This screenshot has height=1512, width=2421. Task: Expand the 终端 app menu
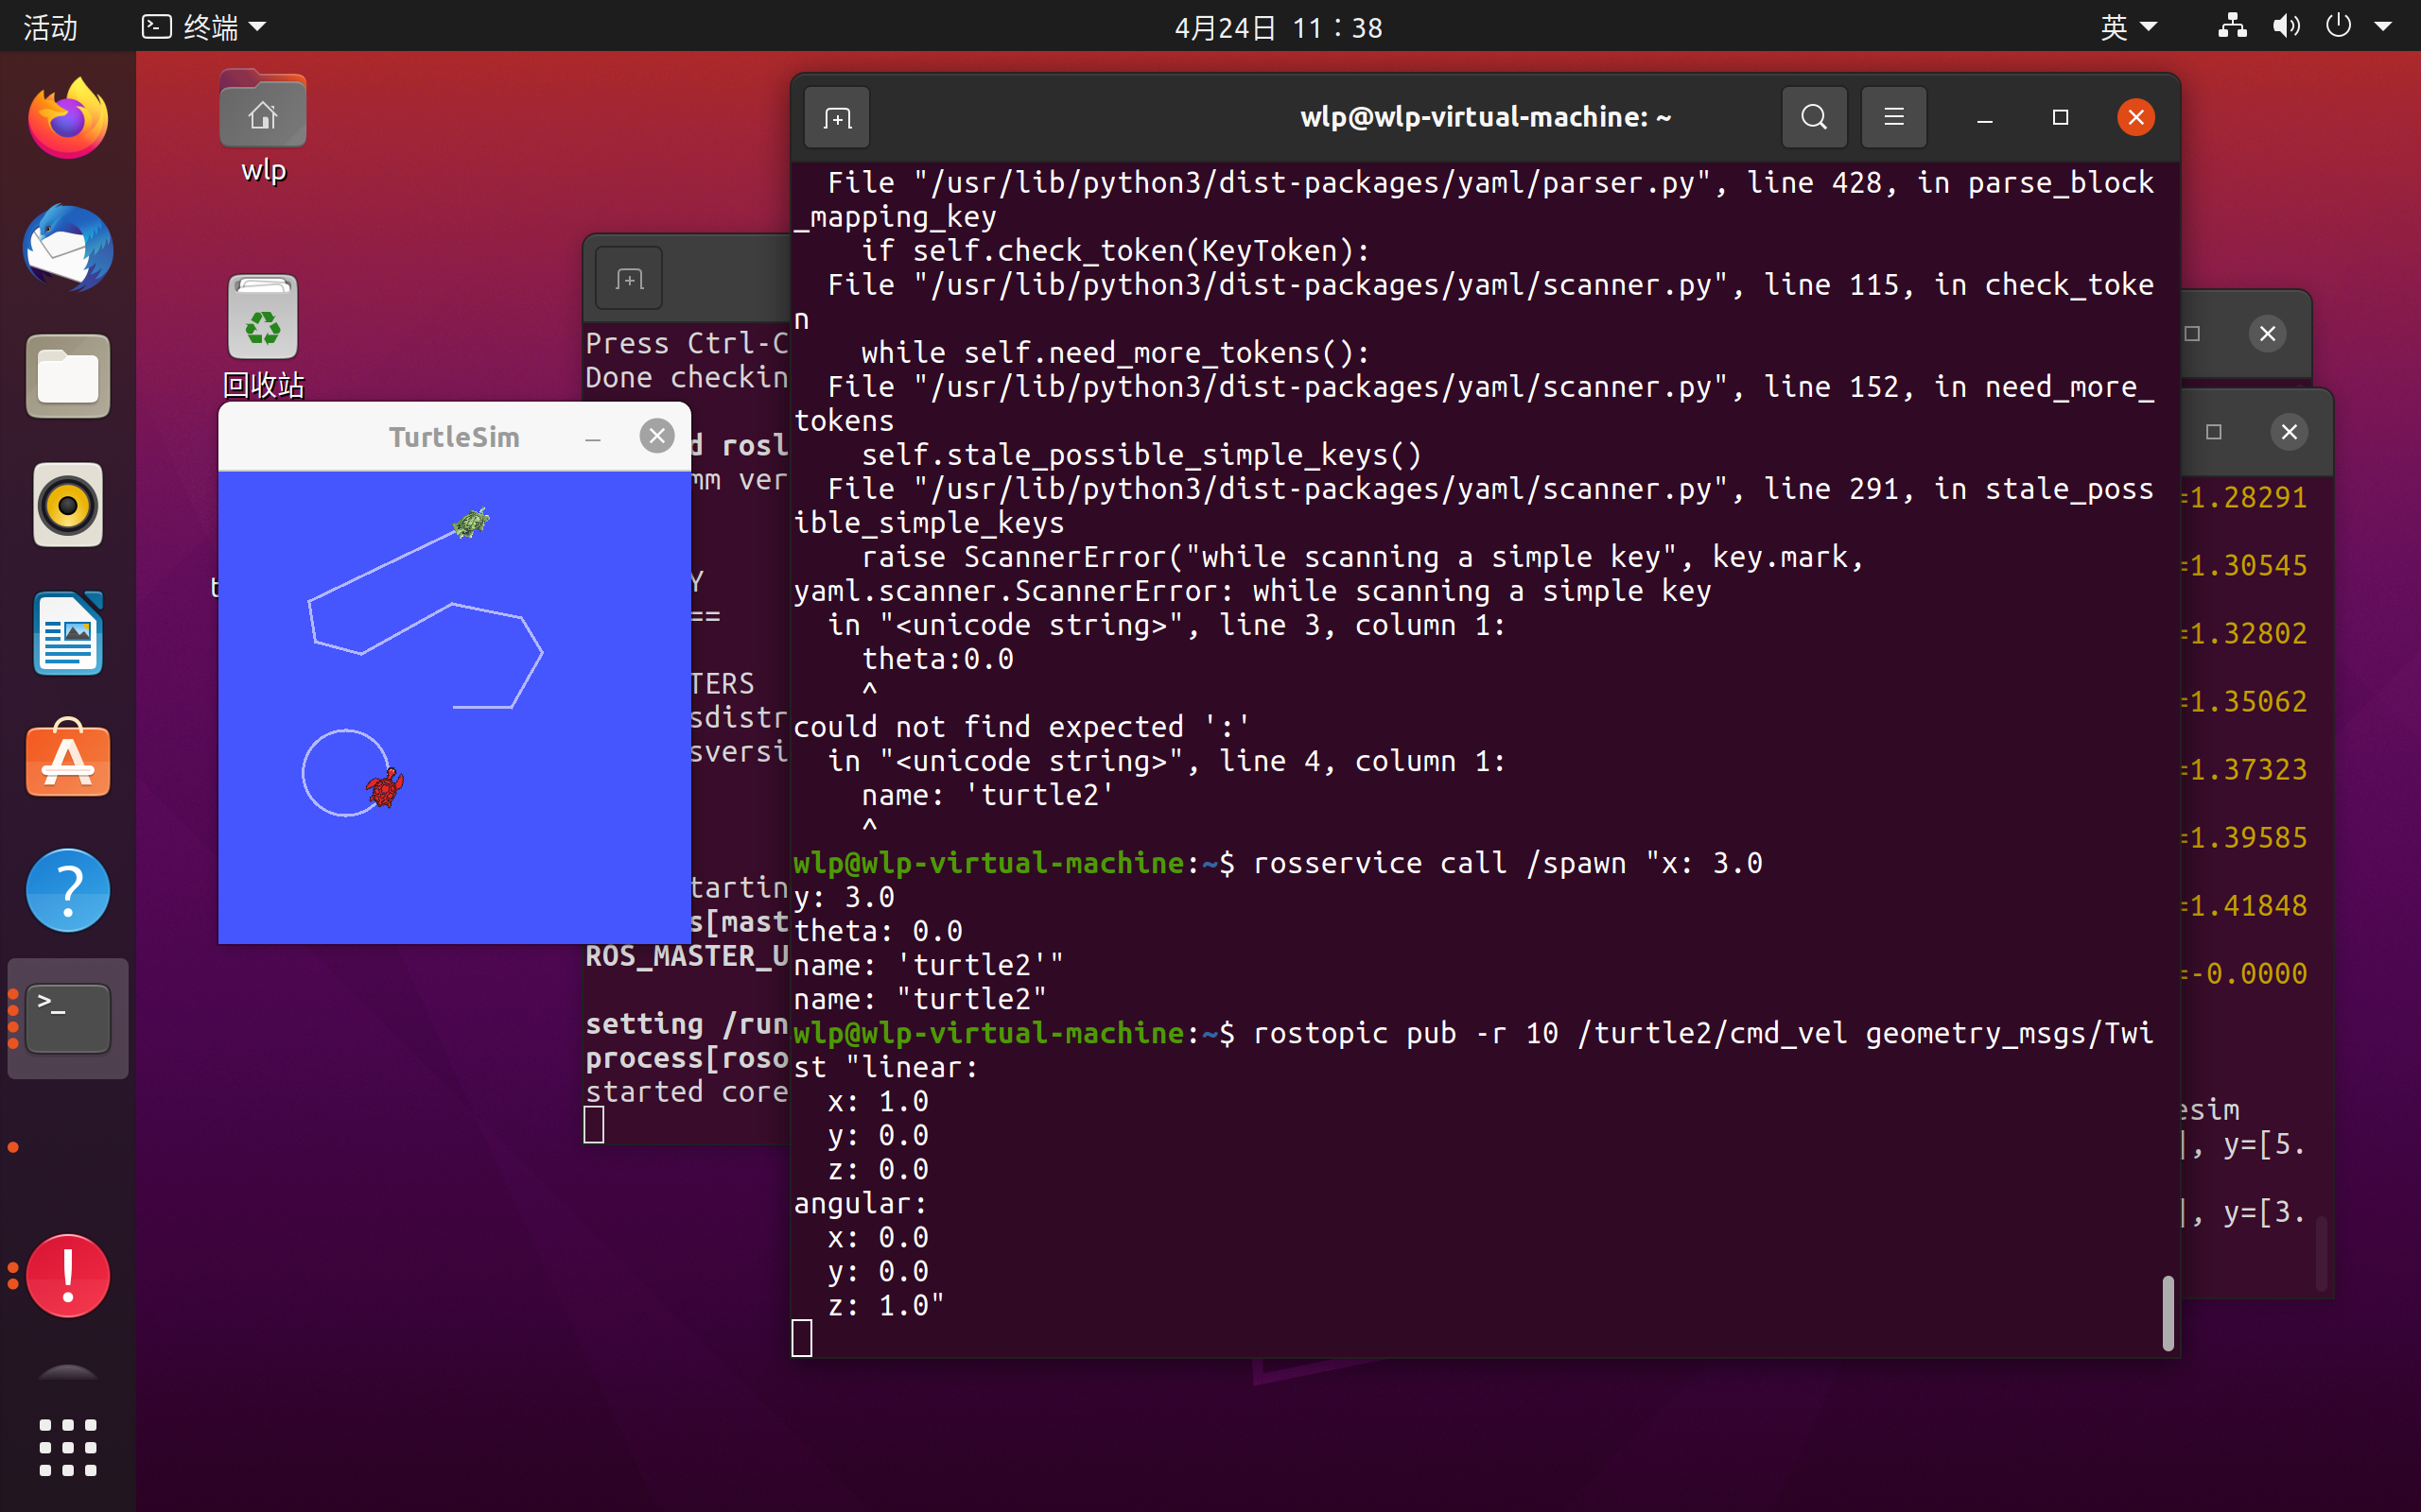[204, 27]
